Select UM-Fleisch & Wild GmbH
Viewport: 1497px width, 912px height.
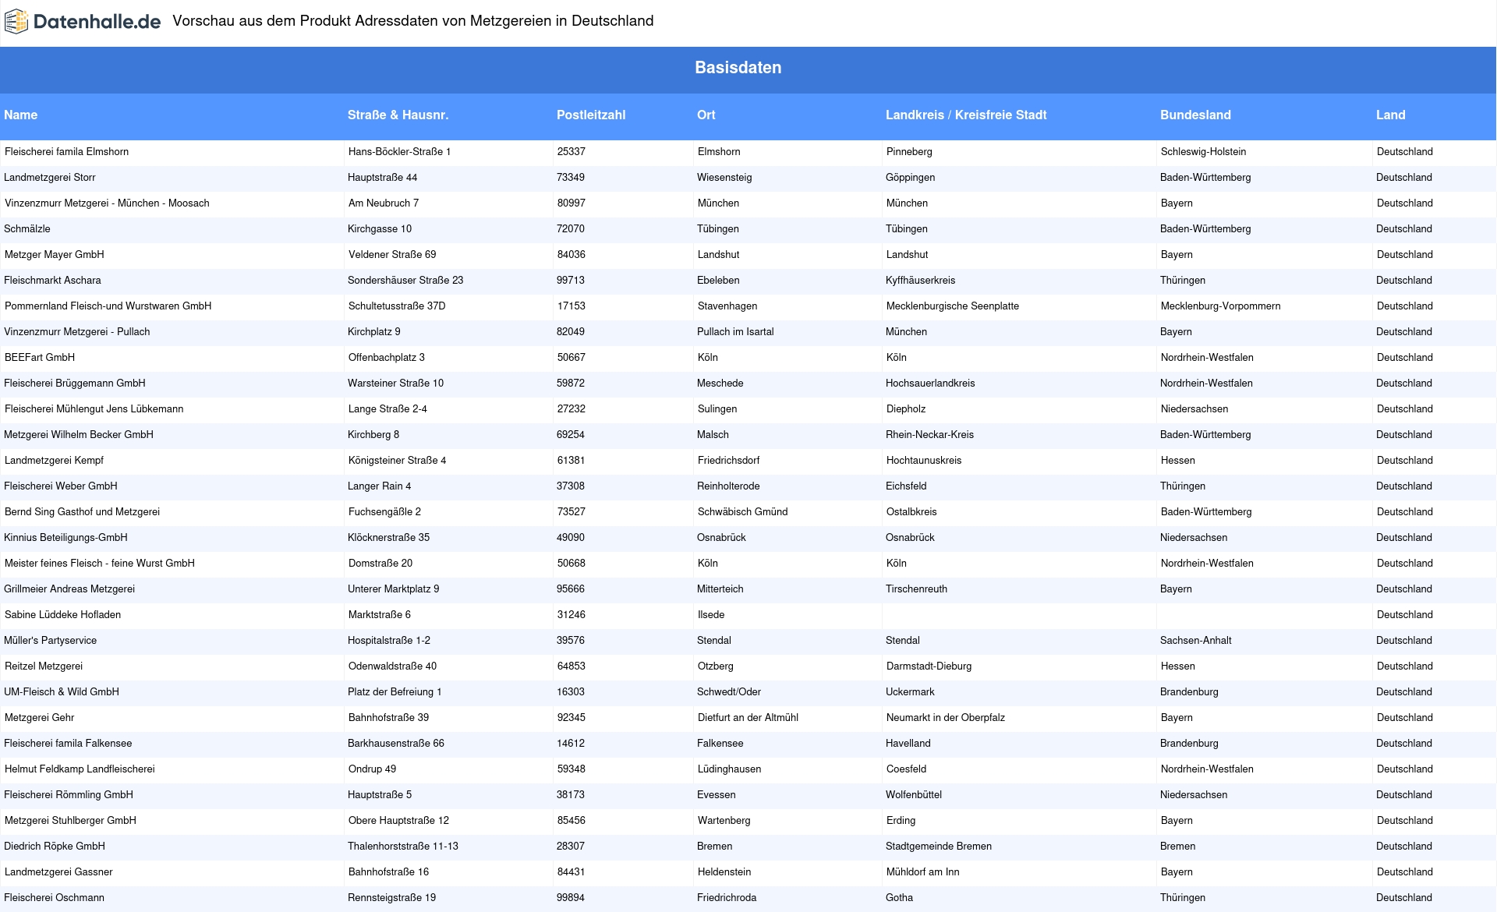pyautogui.click(x=62, y=692)
